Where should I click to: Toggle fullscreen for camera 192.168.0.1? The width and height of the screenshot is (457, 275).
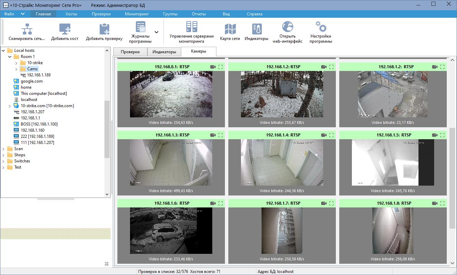pos(220,67)
